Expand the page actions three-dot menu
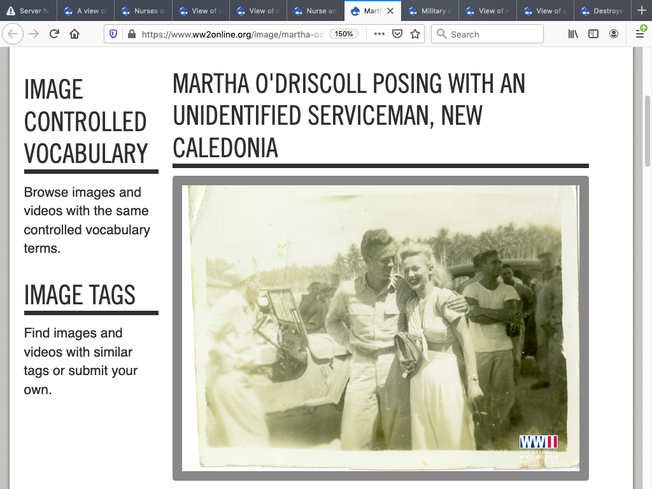Viewport: 652px width, 489px height. click(379, 34)
